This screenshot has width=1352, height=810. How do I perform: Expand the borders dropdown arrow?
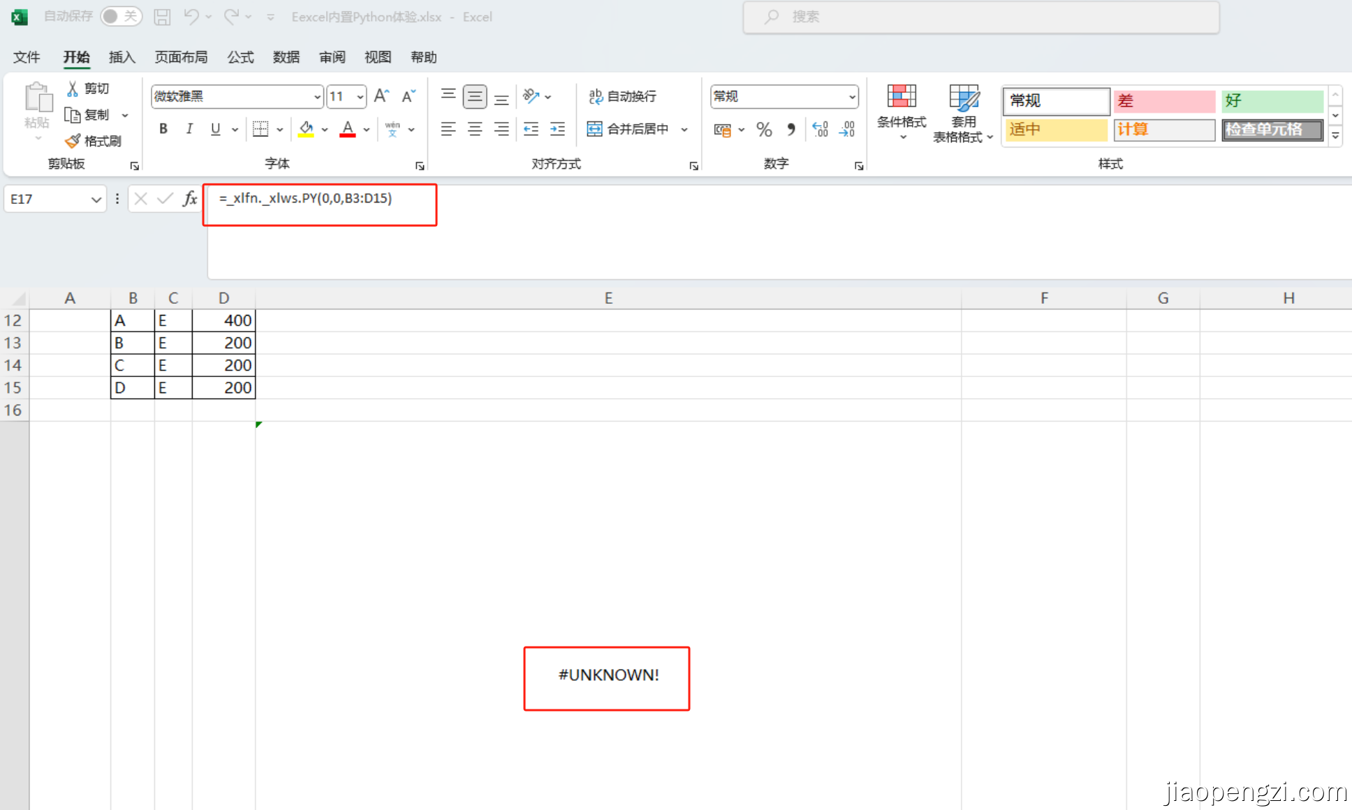(x=279, y=129)
